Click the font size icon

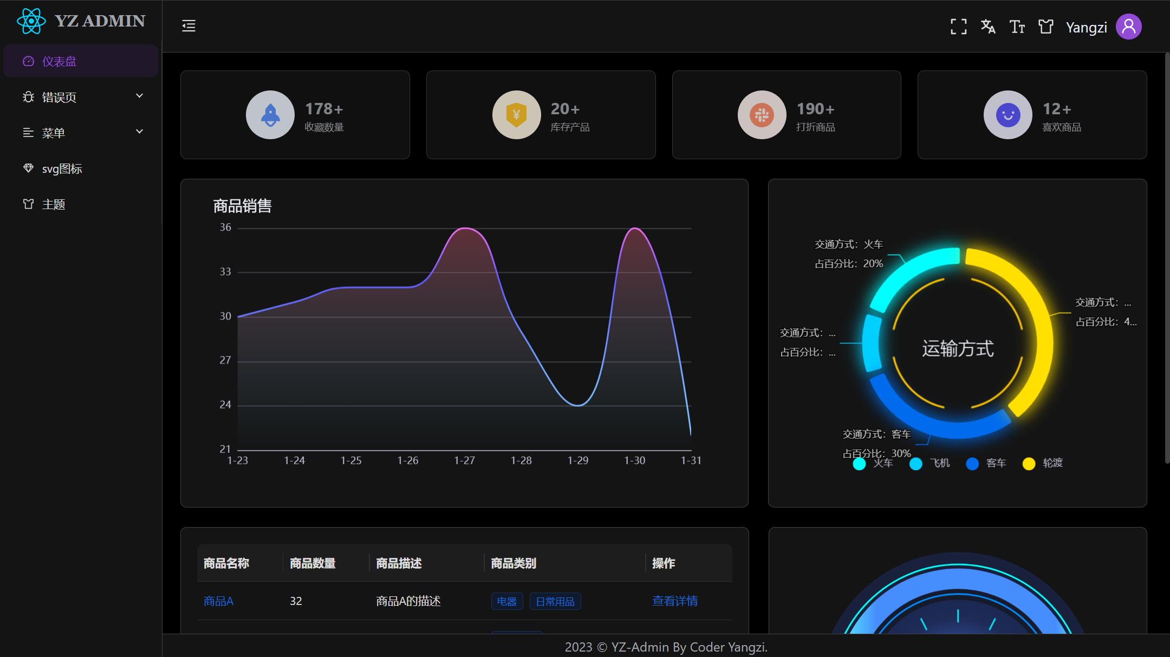(x=1017, y=27)
